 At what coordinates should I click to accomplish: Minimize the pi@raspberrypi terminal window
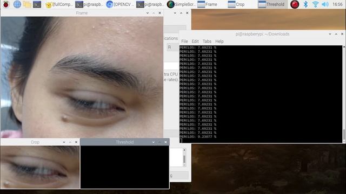(x=330, y=34)
